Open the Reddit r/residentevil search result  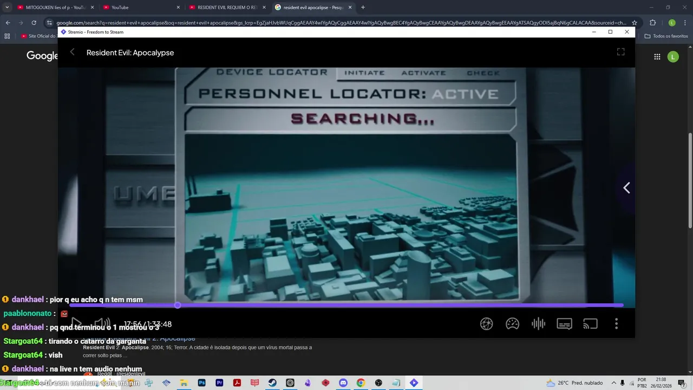click(x=122, y=374)
